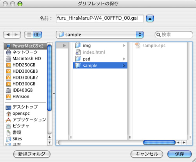Switch to column view mode
The image size is (196, 162).
point(37,35)
